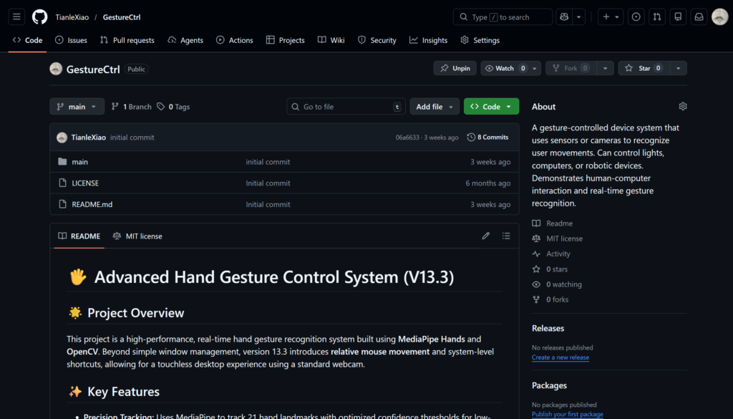Expand the Add file dropdown

pos(435,107)
